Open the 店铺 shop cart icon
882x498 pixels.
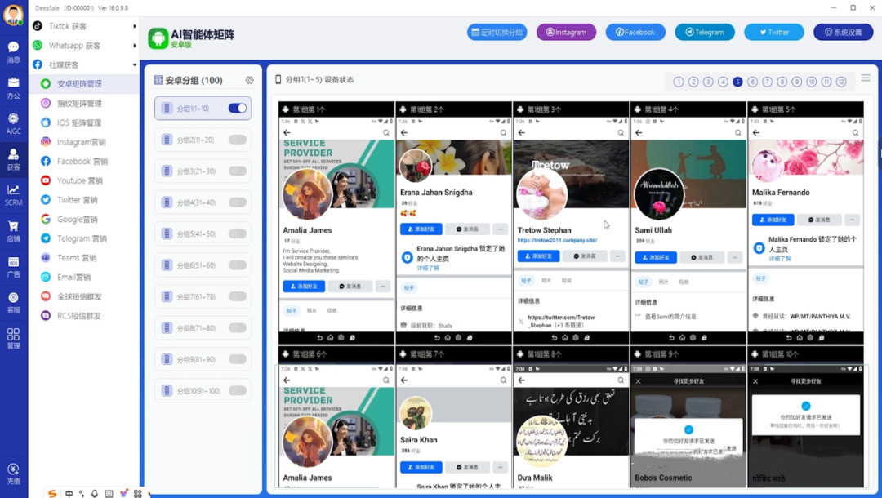(x=13, y=229)
